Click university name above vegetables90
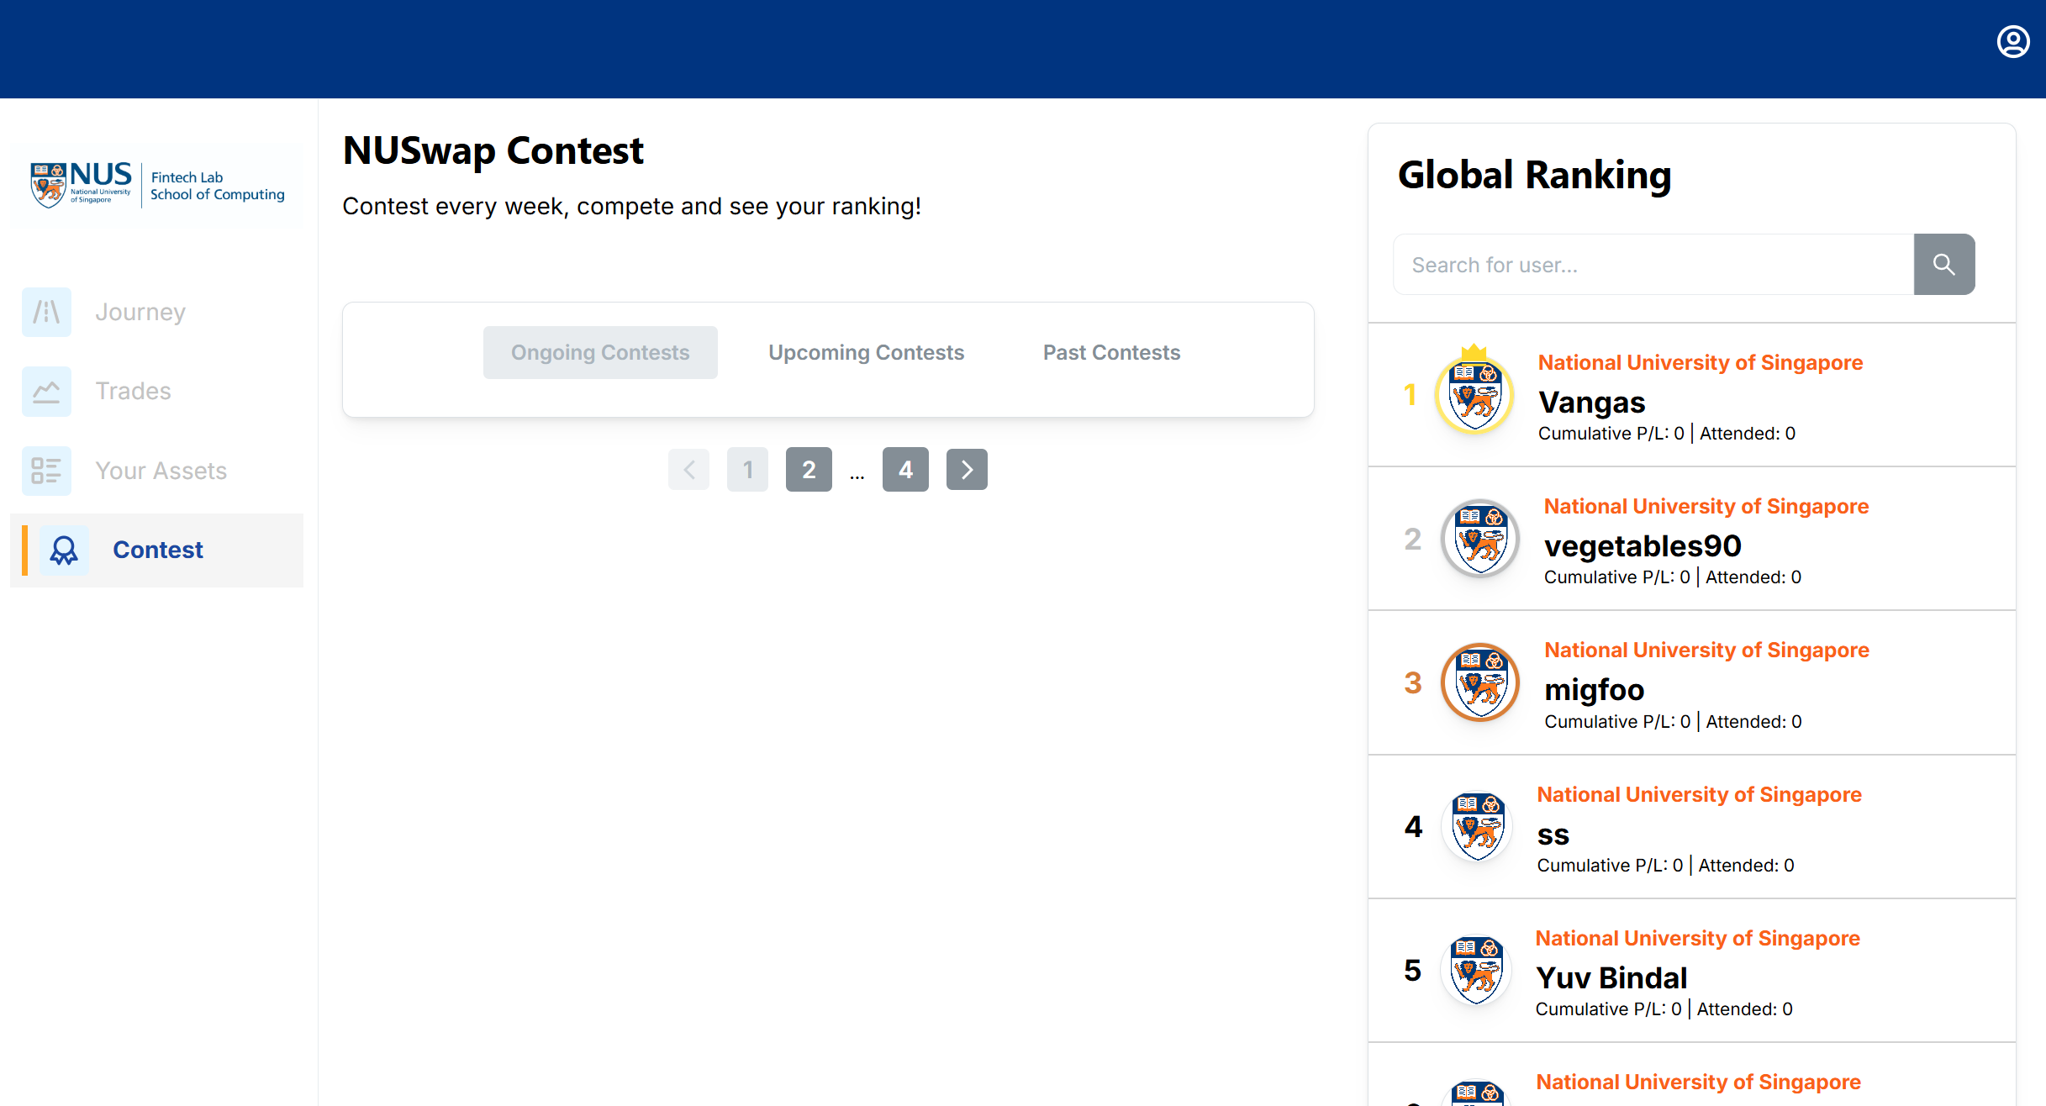2046x1106 pixels. [1706, 506]
